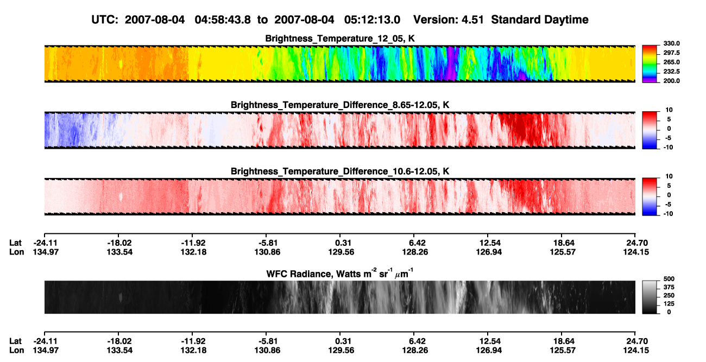The height and width of the screenshot is (362, 706).
Task: Click the title 'Brightness_Temperature_Difference_8.65-12.05, K'
Action: 339,105
